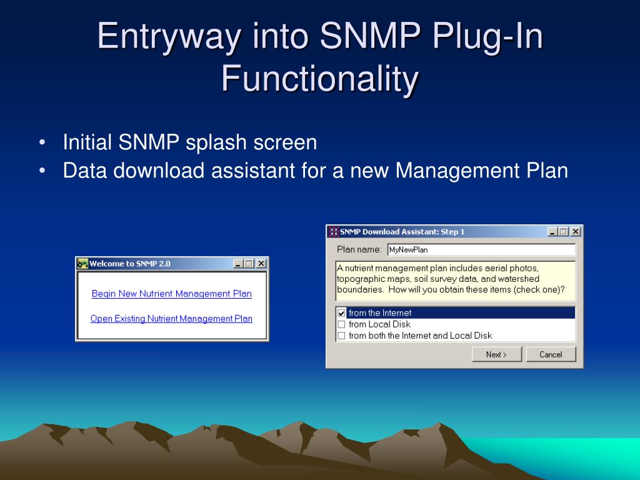Close the SNMP Download Assistant window
This screenshot has height=480, width=640.
[x=576, y=232]
